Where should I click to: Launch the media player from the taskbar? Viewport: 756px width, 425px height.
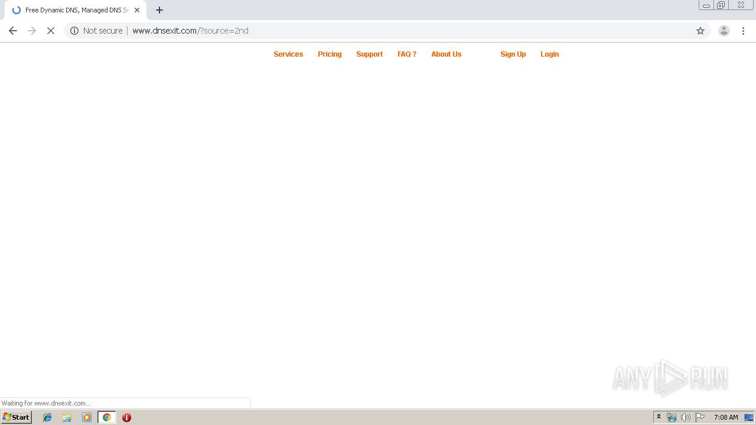87,417
